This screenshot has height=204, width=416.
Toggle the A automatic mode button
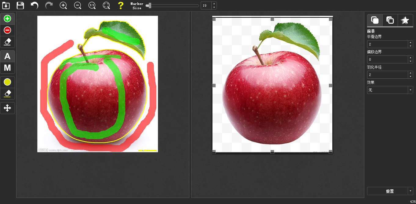pos(7,56)
